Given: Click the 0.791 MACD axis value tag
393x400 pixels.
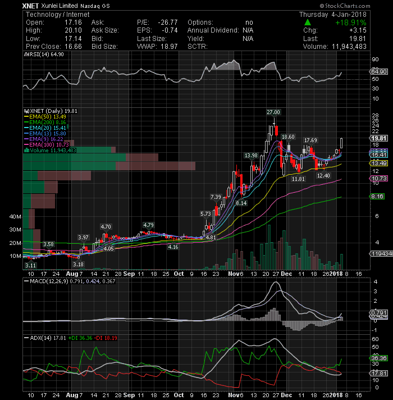Looking at the screenshot, I should point(379,312).
